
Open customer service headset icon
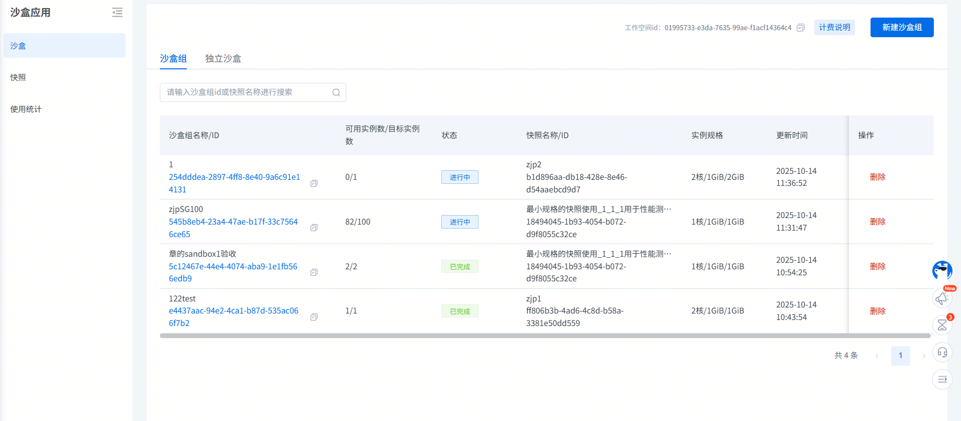pyautogui.click(x=942, y=352)
